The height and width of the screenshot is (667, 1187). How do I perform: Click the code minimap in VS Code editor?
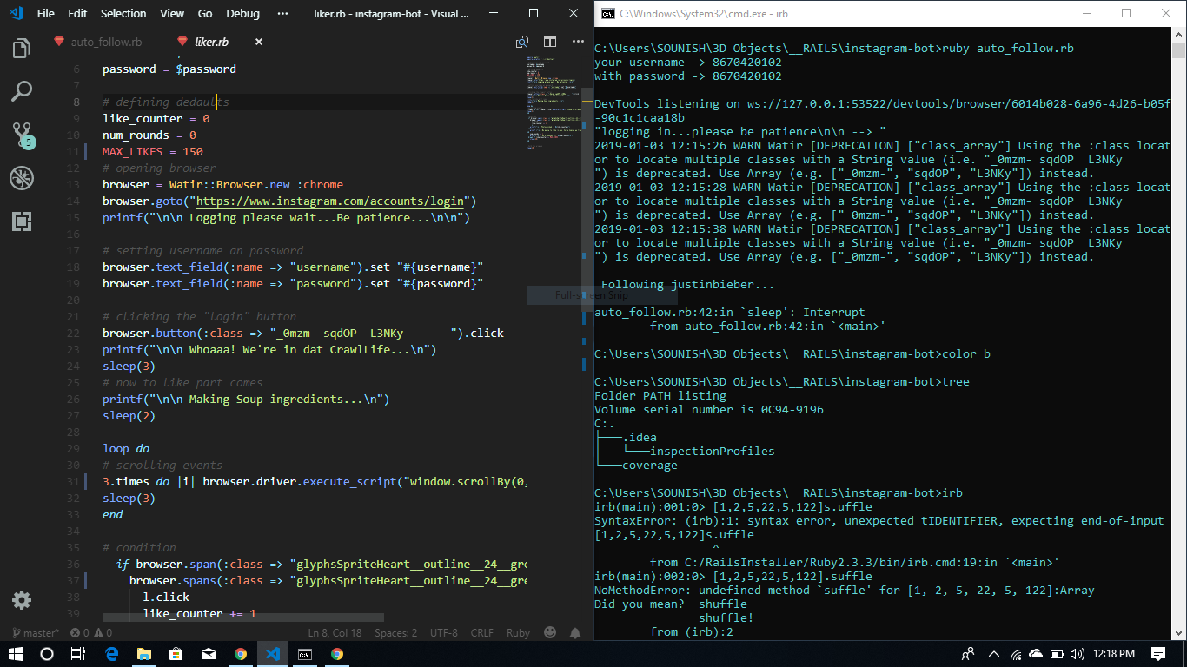tap(553, 102)
